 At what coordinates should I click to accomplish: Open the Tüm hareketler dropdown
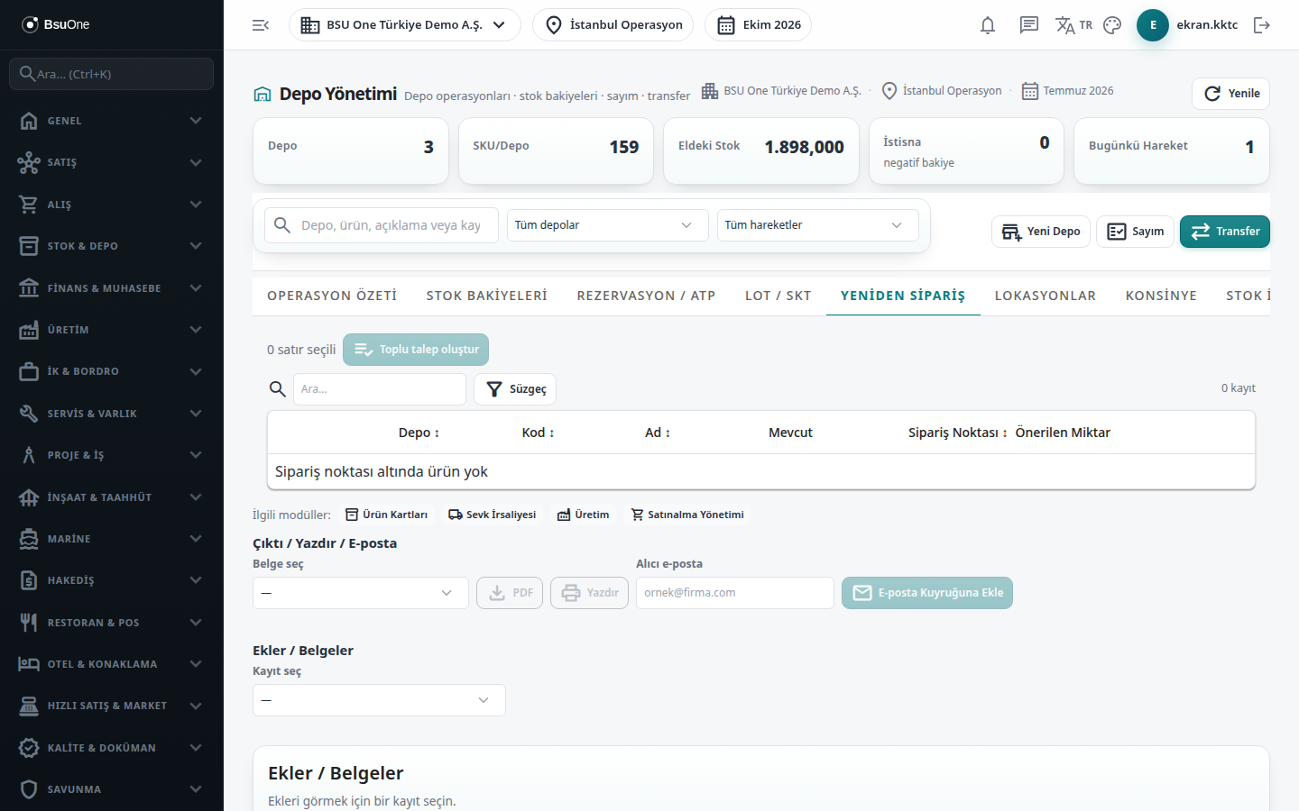pyautogui.click(x=817, y=225)
